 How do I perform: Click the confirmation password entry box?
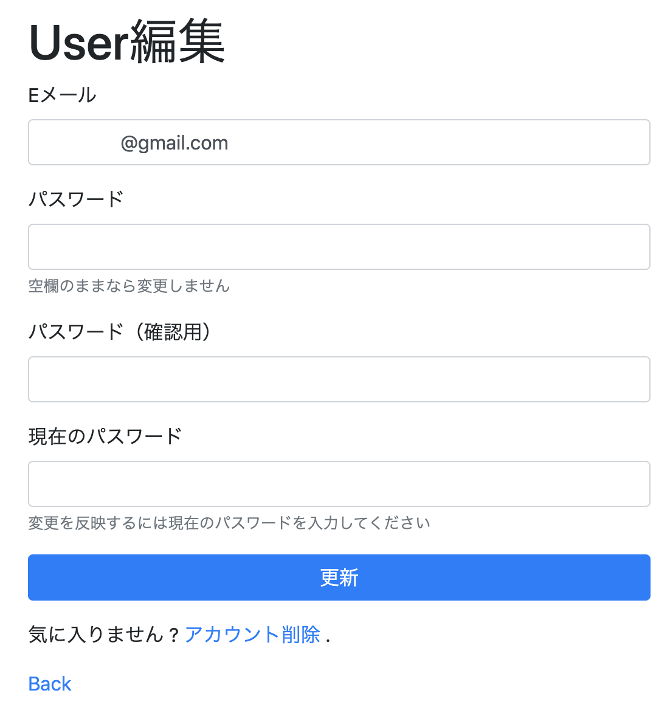339,379
